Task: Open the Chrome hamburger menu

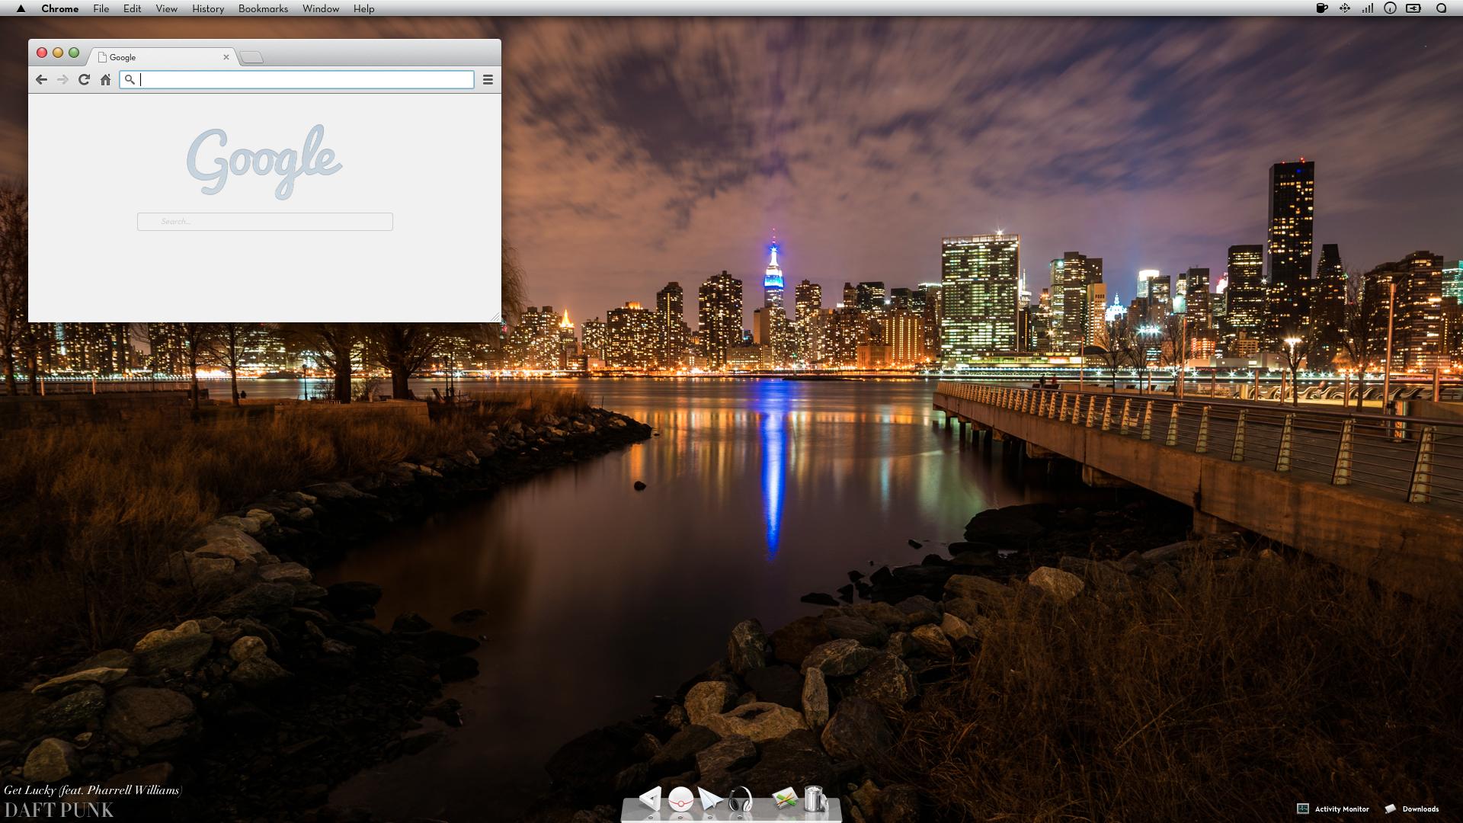Action: tap(488, 79)
